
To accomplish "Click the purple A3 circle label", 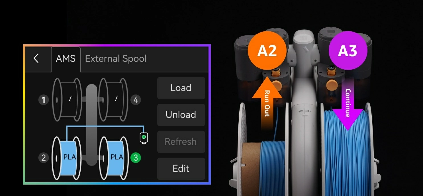I will (348, 50).
